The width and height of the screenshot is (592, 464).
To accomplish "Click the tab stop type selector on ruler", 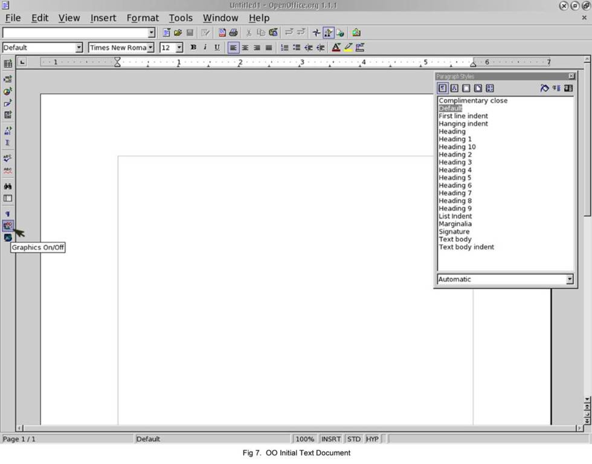I will tap(22, 62).
